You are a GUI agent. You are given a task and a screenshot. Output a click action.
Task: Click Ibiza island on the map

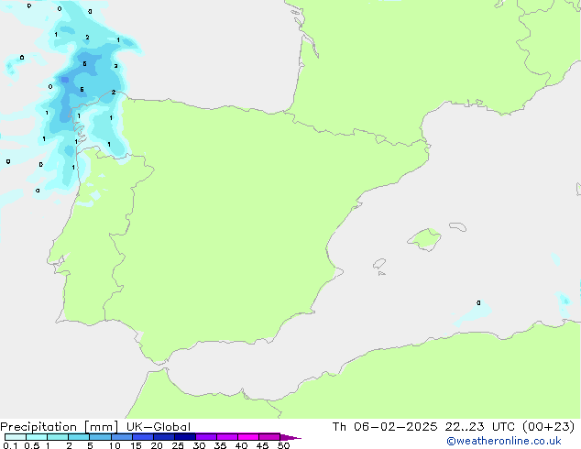coord(379,264)
